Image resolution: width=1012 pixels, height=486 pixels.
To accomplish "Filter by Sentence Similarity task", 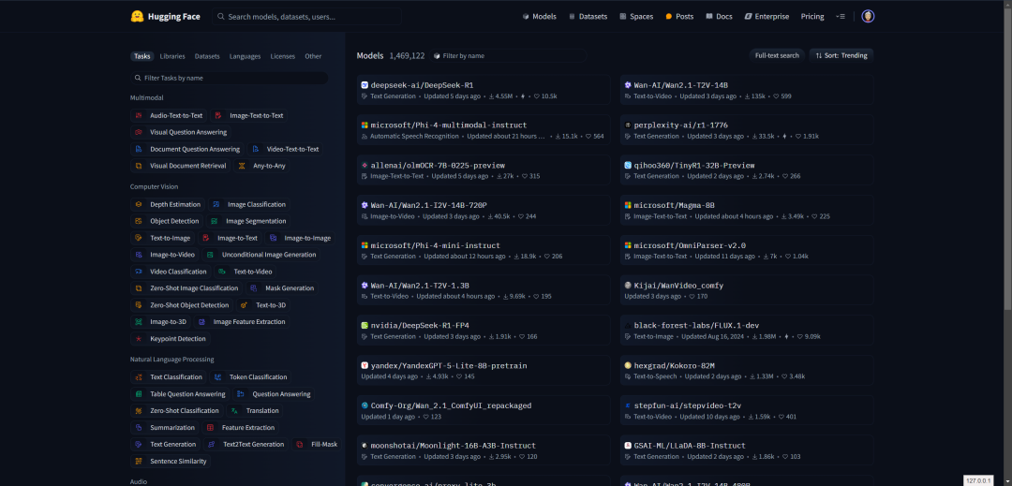I will click(171, 461).
